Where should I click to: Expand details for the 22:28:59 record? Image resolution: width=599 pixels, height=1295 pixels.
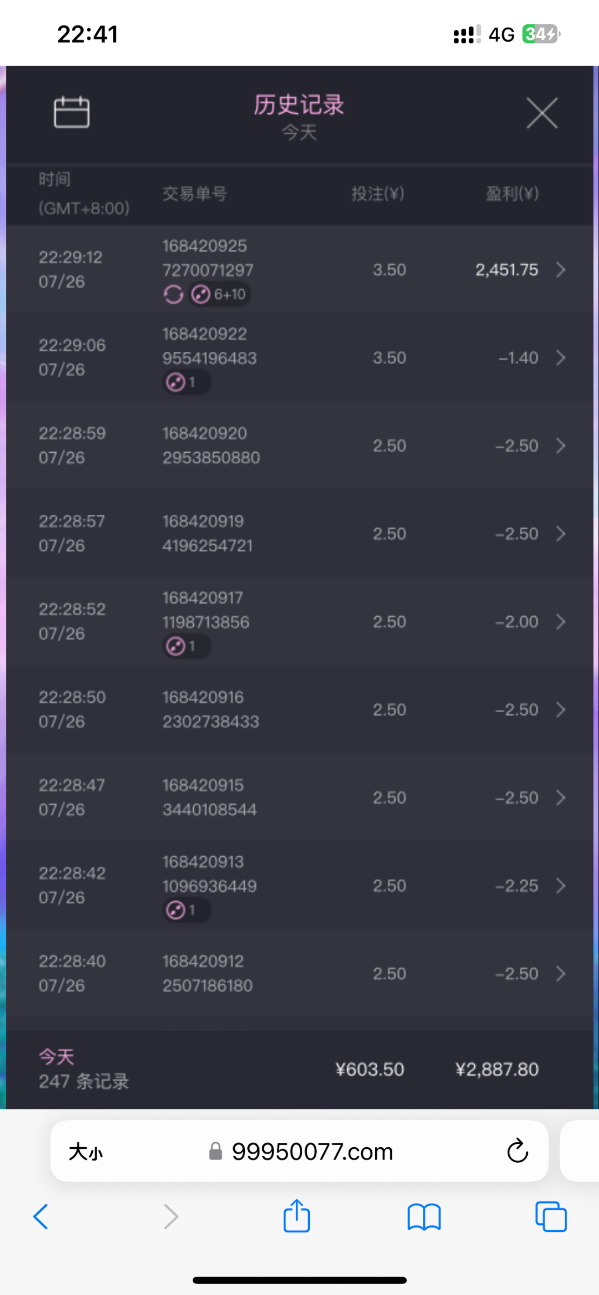561,446
